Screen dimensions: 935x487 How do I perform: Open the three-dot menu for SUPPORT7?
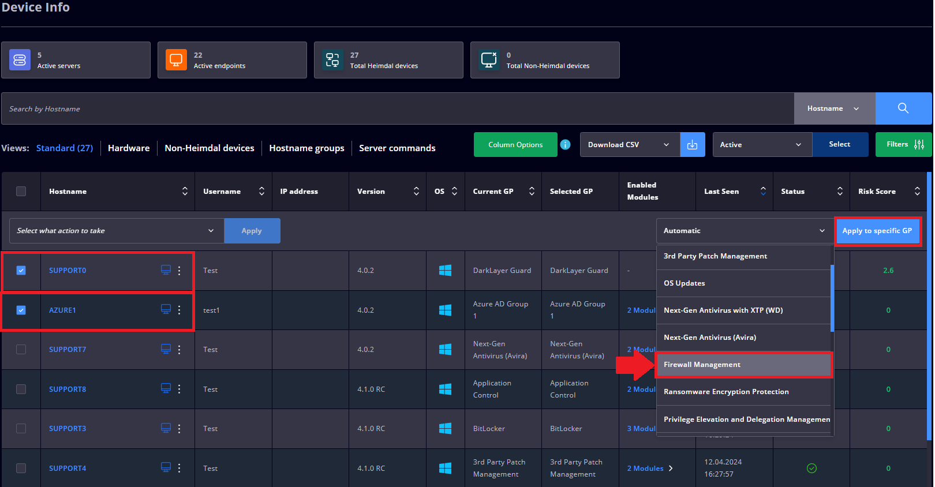(179, 350)
